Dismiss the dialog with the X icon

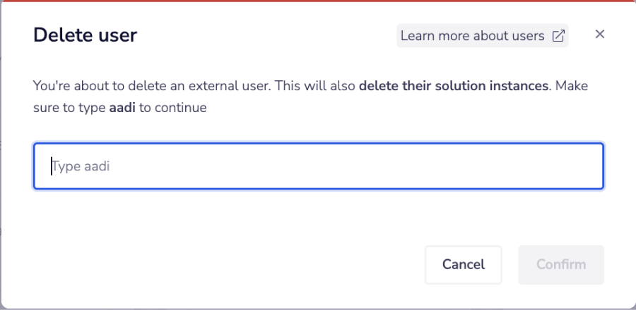click(x=600, y=35)
